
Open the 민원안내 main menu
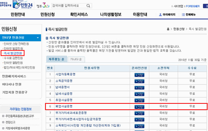tap(18, 14)
